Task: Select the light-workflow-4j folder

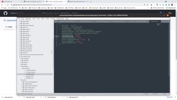Action: coord(27,51)
